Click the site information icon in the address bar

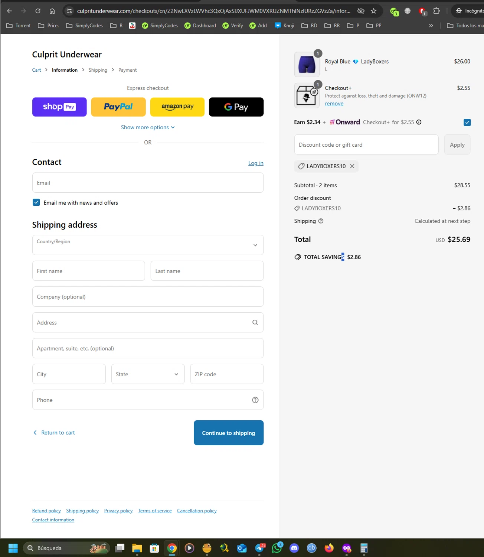pyautogui.click(x=69, y=11)
